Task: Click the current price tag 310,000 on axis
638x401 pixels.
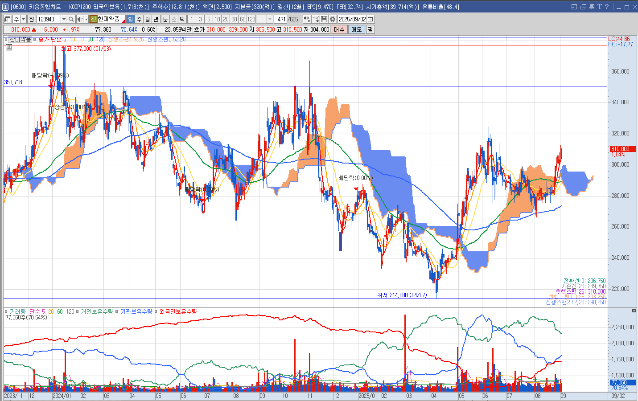Action: pos(622,149)
